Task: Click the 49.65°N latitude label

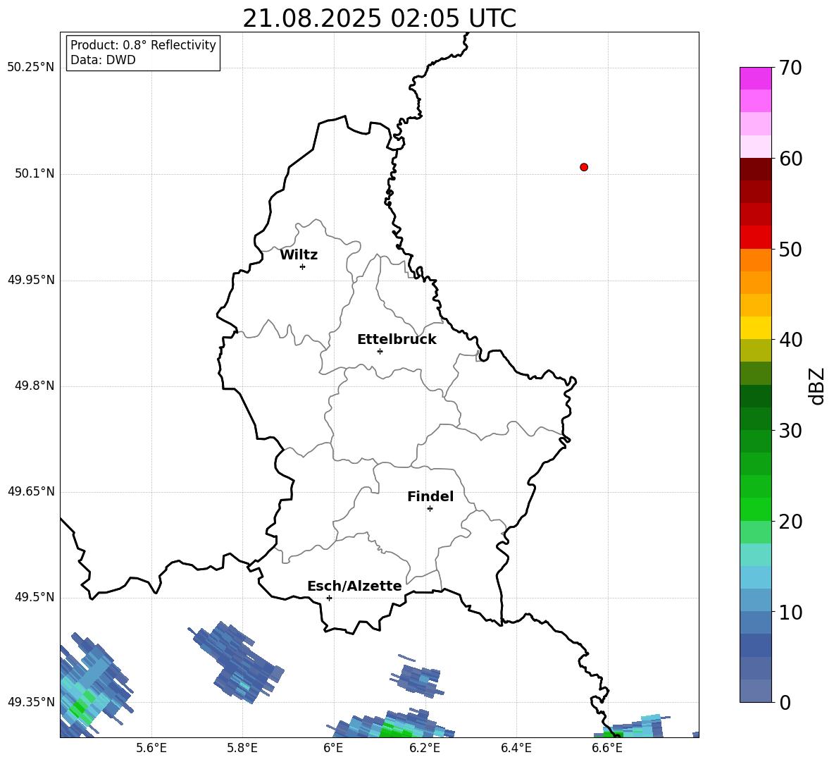Action: coord(31,491)
